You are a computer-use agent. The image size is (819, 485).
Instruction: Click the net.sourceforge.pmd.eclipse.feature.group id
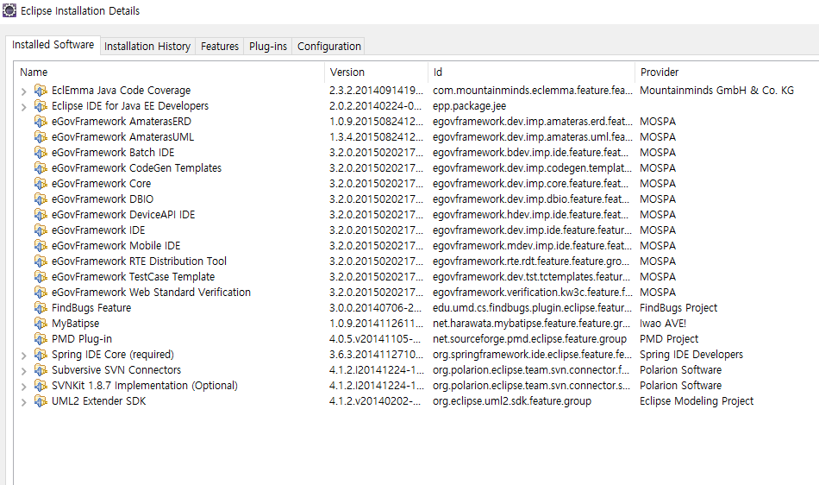[x=529, y=339]
